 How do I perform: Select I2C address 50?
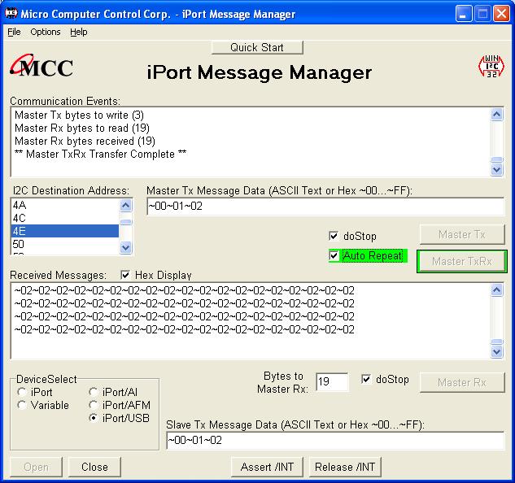point(65,244)
